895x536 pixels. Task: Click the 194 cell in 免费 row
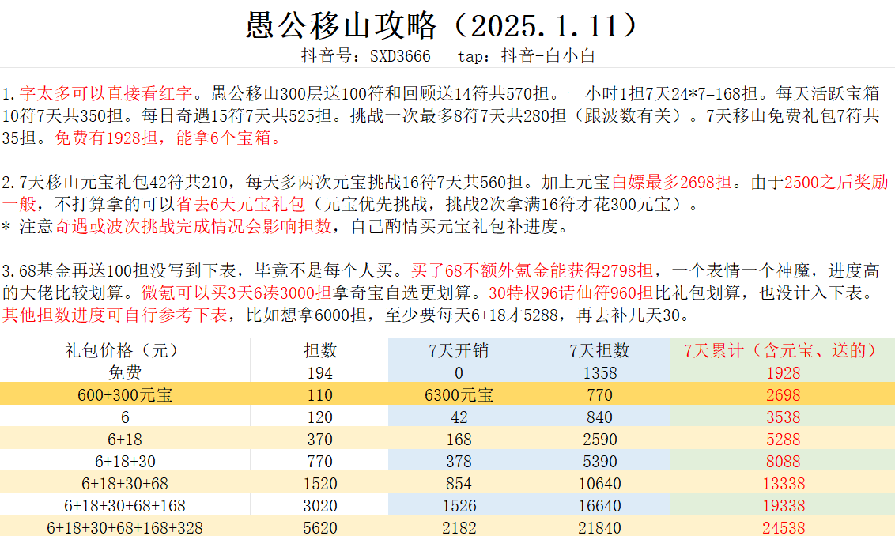click(x=319, y=372)
